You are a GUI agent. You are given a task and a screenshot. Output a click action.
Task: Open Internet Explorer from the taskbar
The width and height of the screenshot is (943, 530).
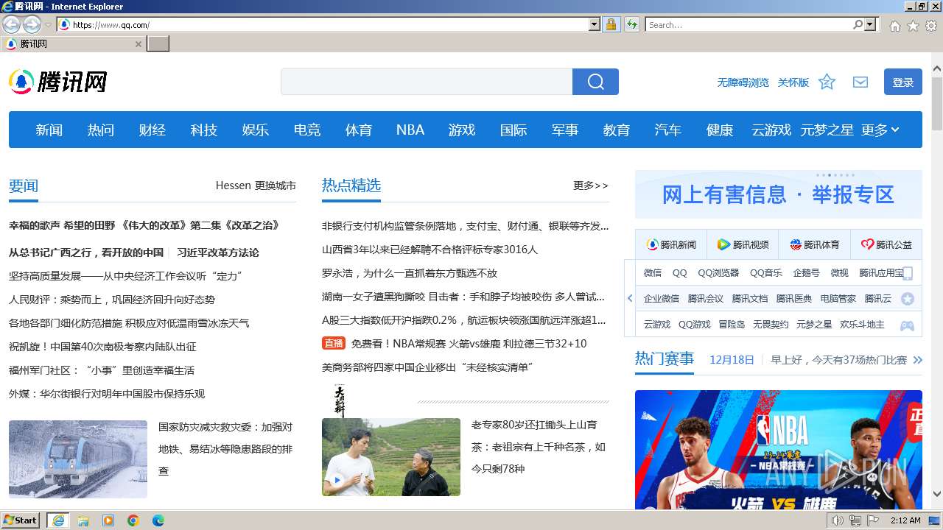(58, 520)
